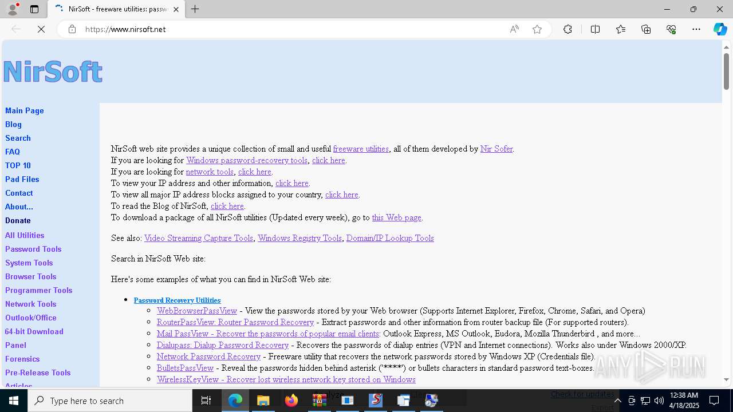The image size is (733, 412).
Task: Open Search in the sidebar
Action: tap(18, 138)
